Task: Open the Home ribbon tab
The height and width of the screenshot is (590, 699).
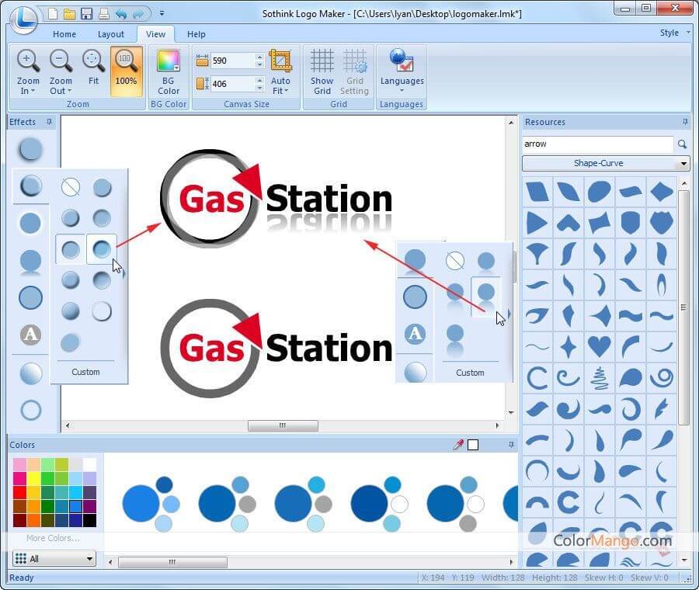Action: (x=64, y=34)
